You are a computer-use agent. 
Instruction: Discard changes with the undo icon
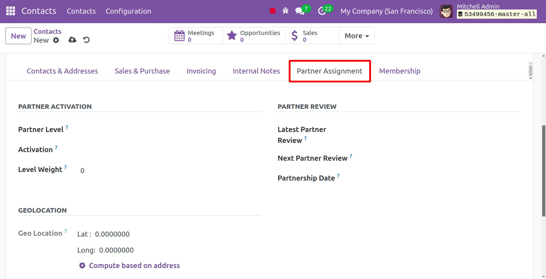point(86,40)
